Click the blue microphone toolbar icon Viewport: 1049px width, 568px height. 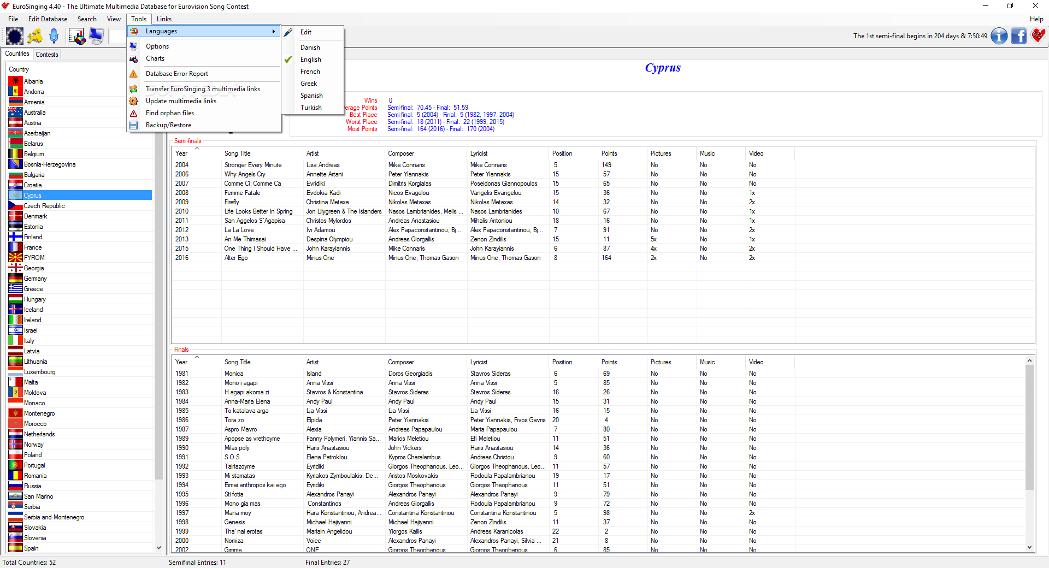tap(54, 36)
